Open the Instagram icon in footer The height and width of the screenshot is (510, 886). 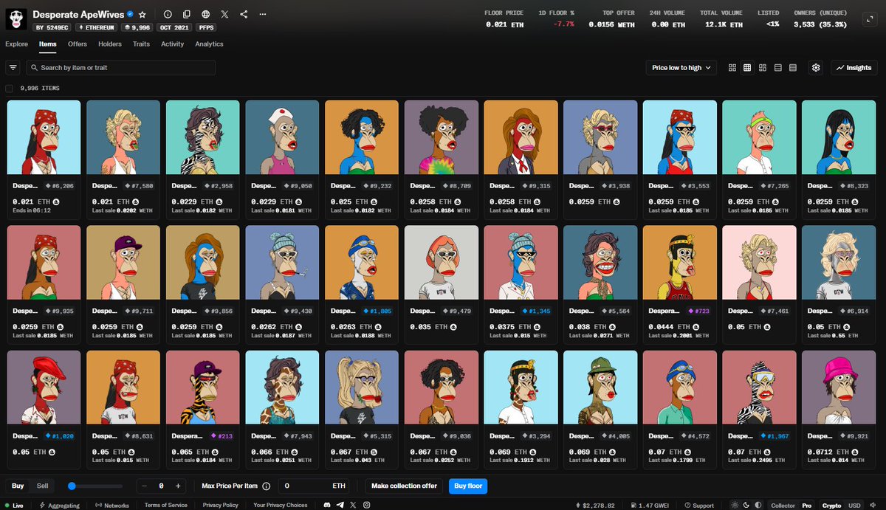(366, 505)
